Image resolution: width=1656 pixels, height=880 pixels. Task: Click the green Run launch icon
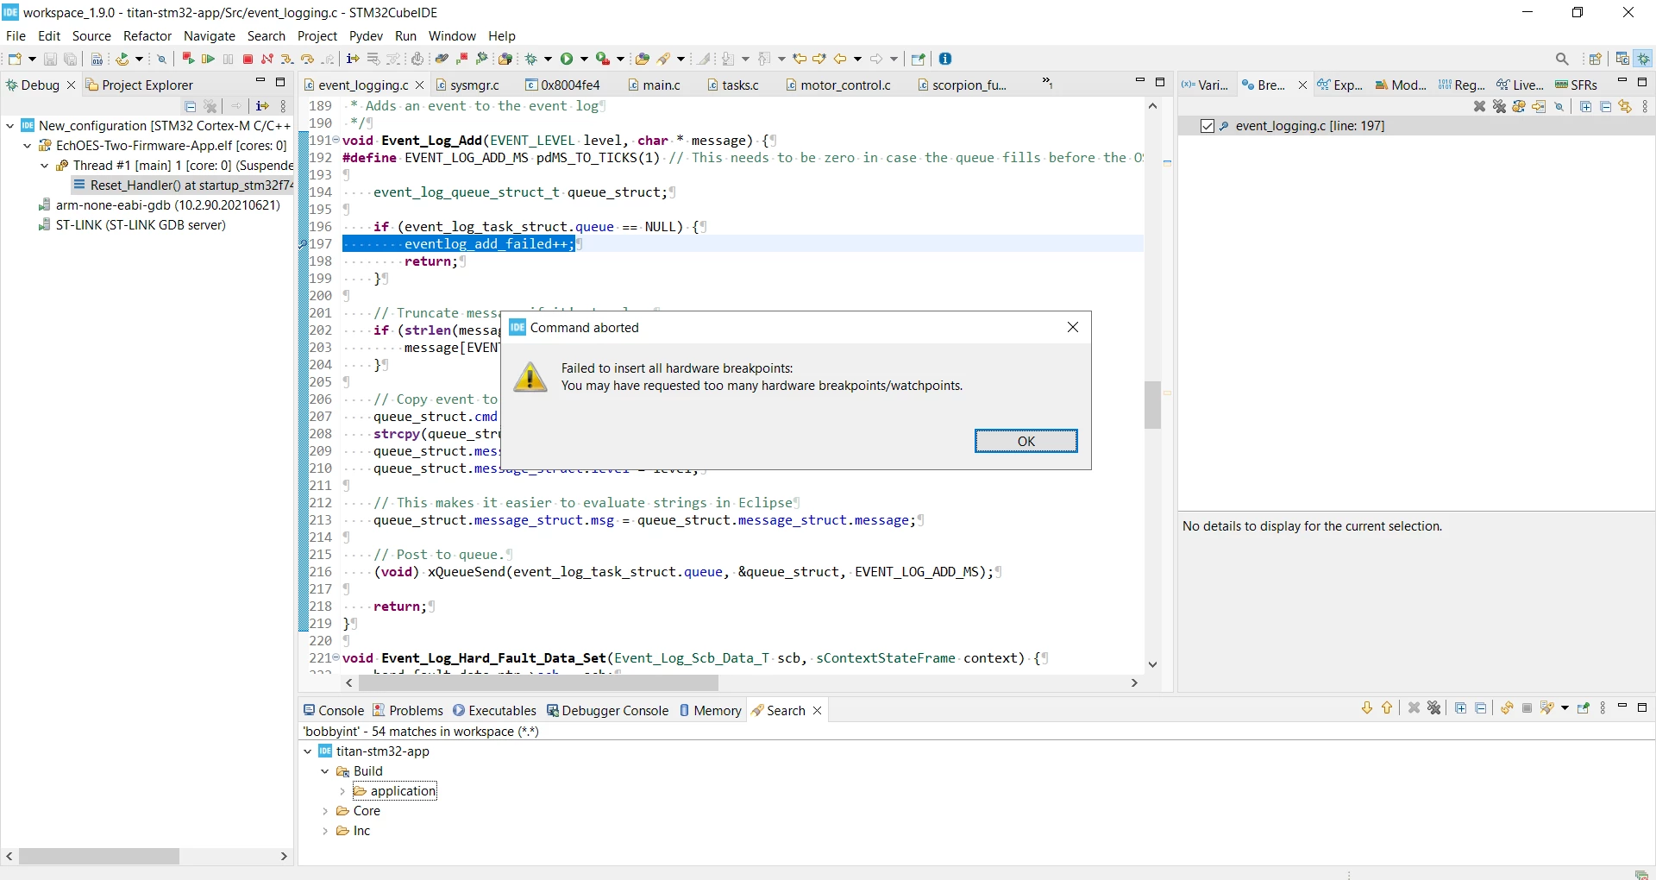point(567,59)
